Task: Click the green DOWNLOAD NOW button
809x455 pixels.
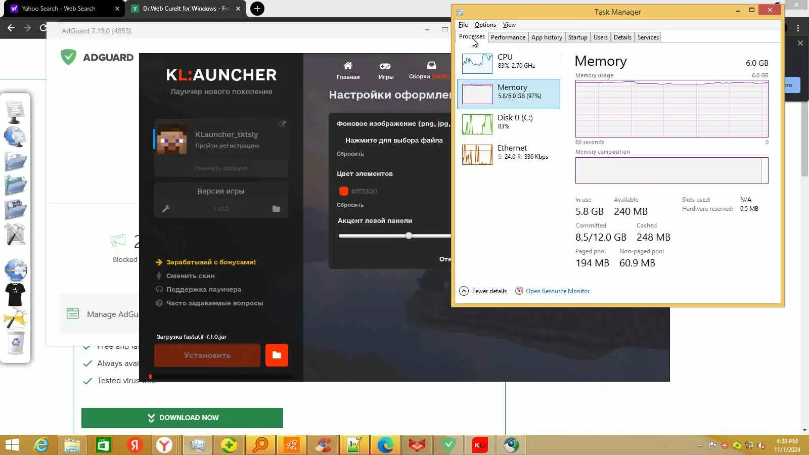Action: [182, 418]
